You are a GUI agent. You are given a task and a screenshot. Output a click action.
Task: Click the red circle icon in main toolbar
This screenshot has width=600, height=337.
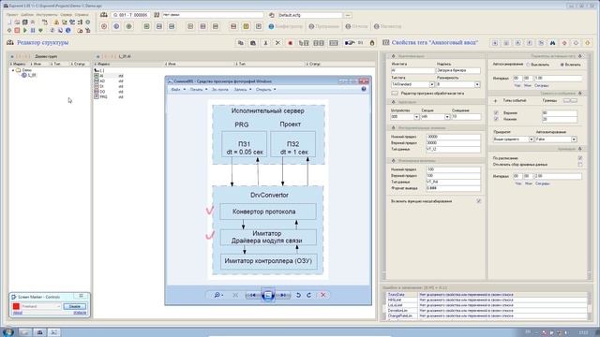click(104, 26)
